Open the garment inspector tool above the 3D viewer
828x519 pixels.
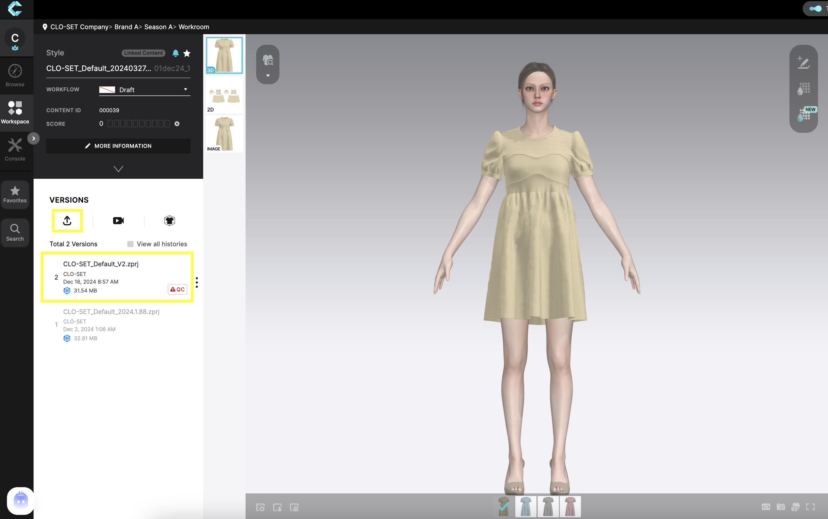[x=268, y=60]
